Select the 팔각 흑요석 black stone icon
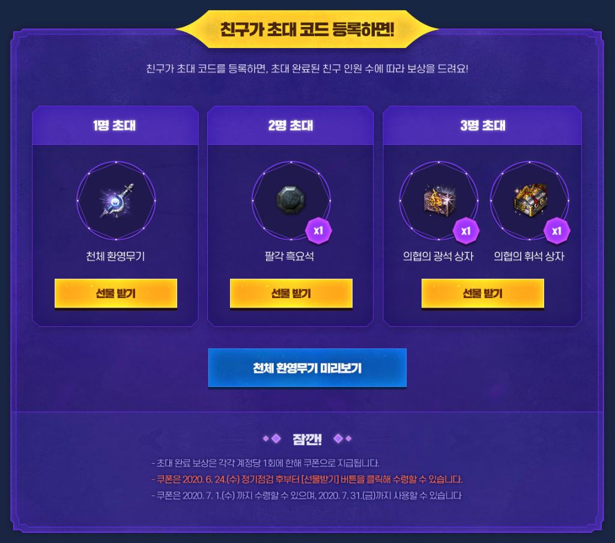The height and width of the screenshot is (543, 615). (291, 200)
